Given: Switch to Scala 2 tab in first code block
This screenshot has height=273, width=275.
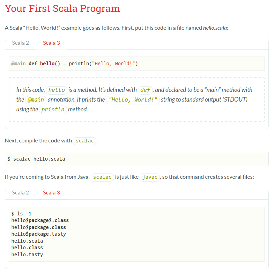Looking at the screenshot, I should point(20,43).
